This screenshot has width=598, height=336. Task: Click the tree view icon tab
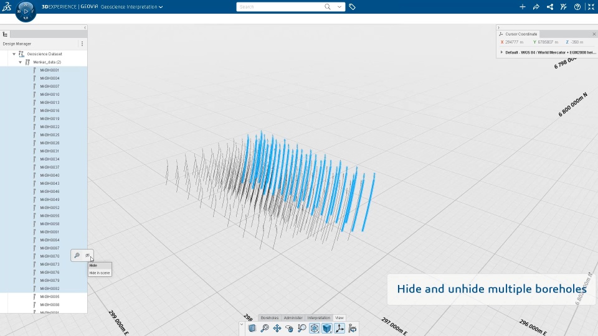coord(6,34)
